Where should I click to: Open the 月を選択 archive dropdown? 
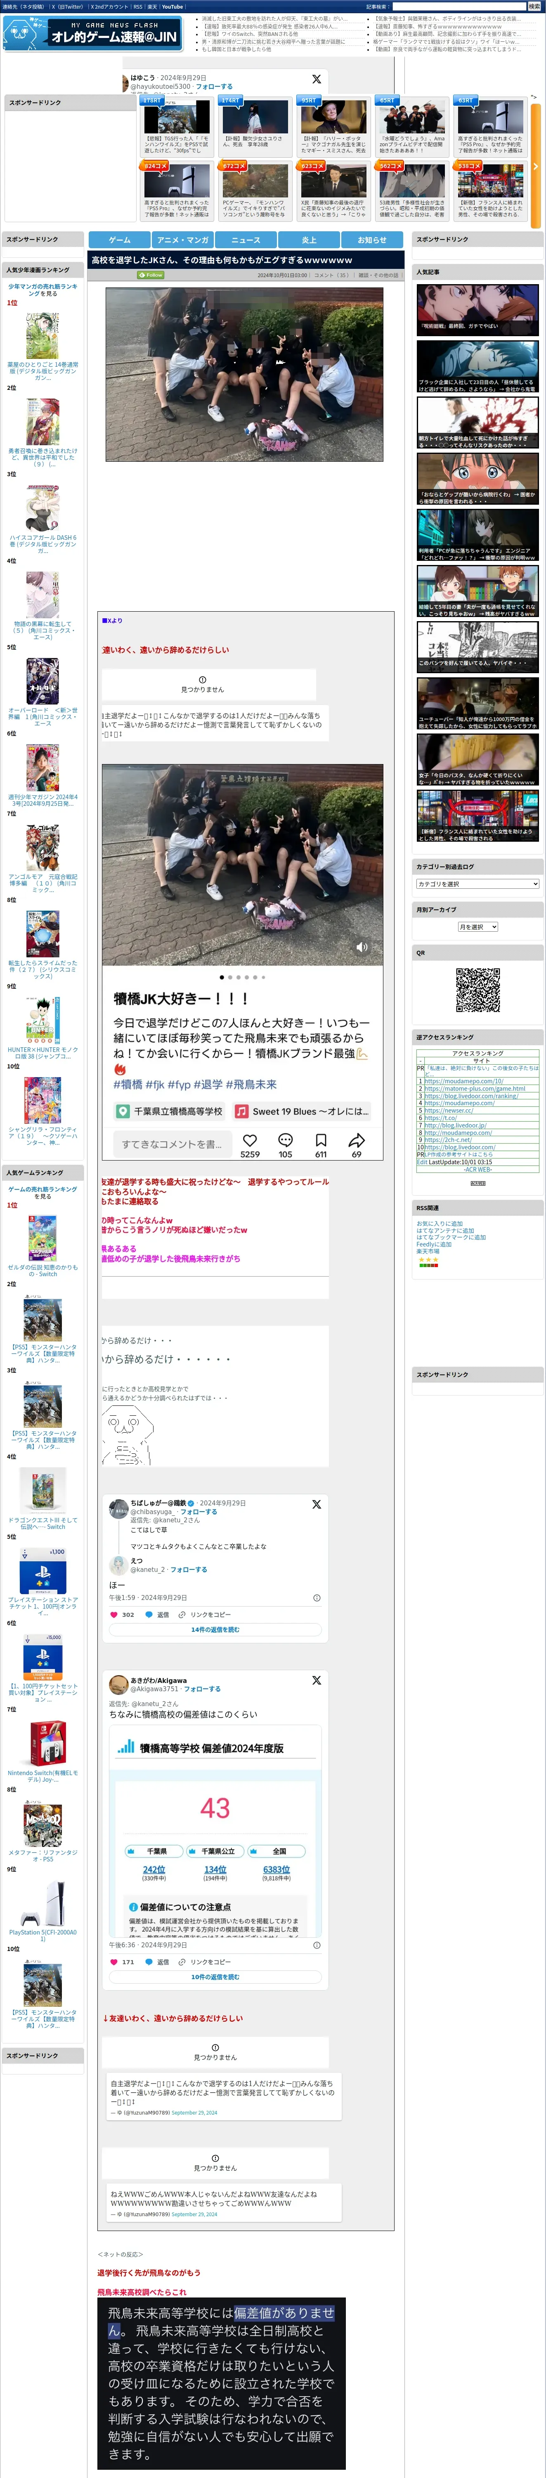pos(478,926)
